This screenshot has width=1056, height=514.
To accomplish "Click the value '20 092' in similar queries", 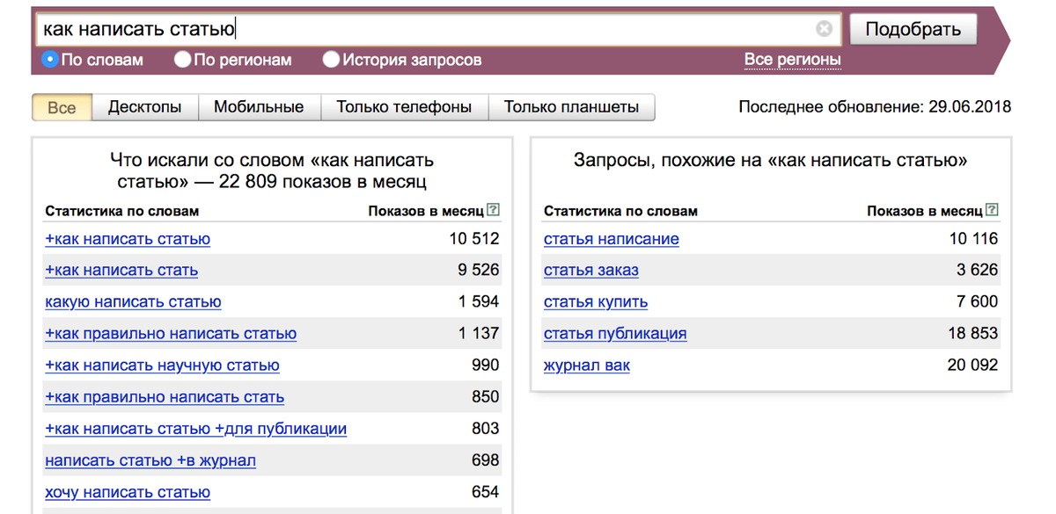I will pyautogui.click(x=973, y=365).
